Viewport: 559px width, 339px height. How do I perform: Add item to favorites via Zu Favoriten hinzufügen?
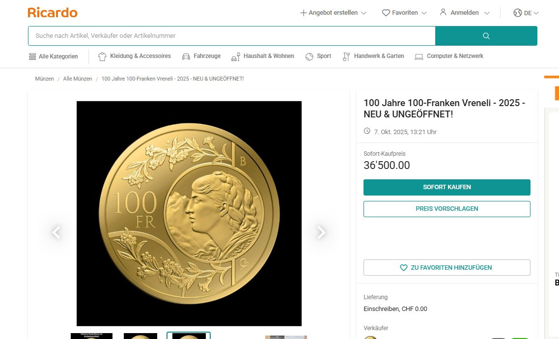click(x=447, y=268)
